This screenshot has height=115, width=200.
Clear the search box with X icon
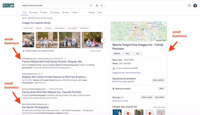91,5
